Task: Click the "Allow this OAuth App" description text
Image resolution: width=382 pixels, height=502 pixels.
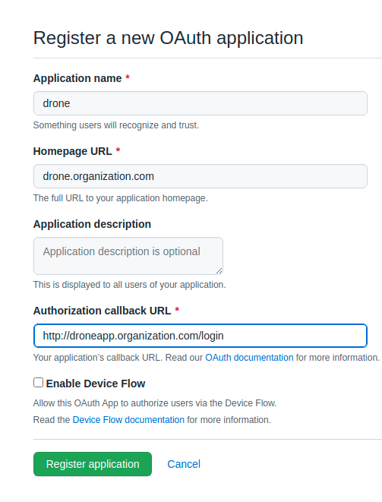Action: click(155, 403)
